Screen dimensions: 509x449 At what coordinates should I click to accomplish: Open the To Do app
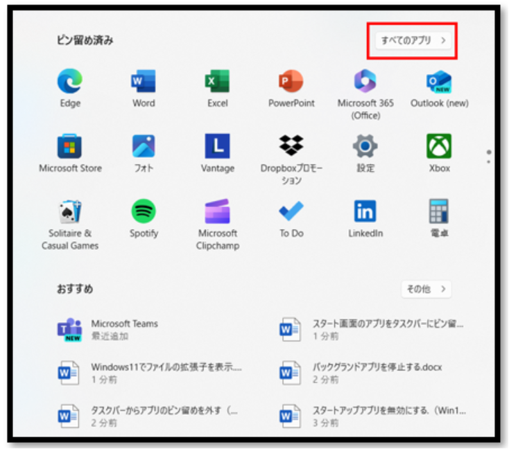[291, 219]
